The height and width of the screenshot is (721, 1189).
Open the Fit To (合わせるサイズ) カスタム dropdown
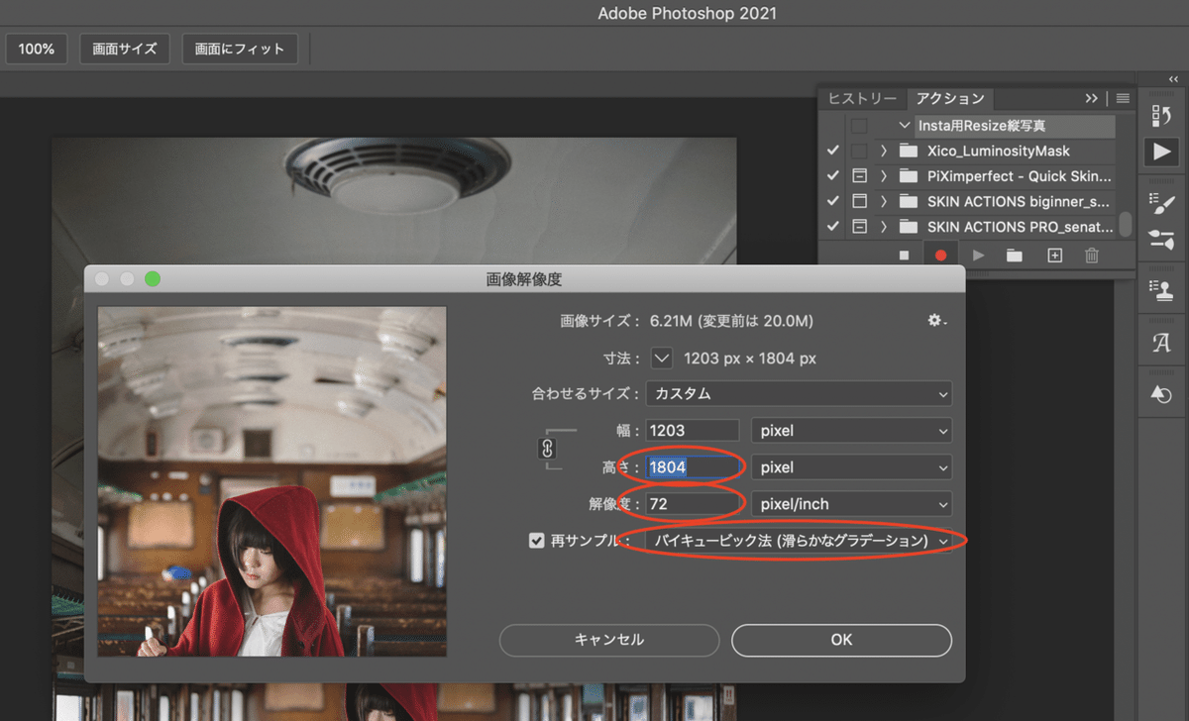[x=799, y=393]
